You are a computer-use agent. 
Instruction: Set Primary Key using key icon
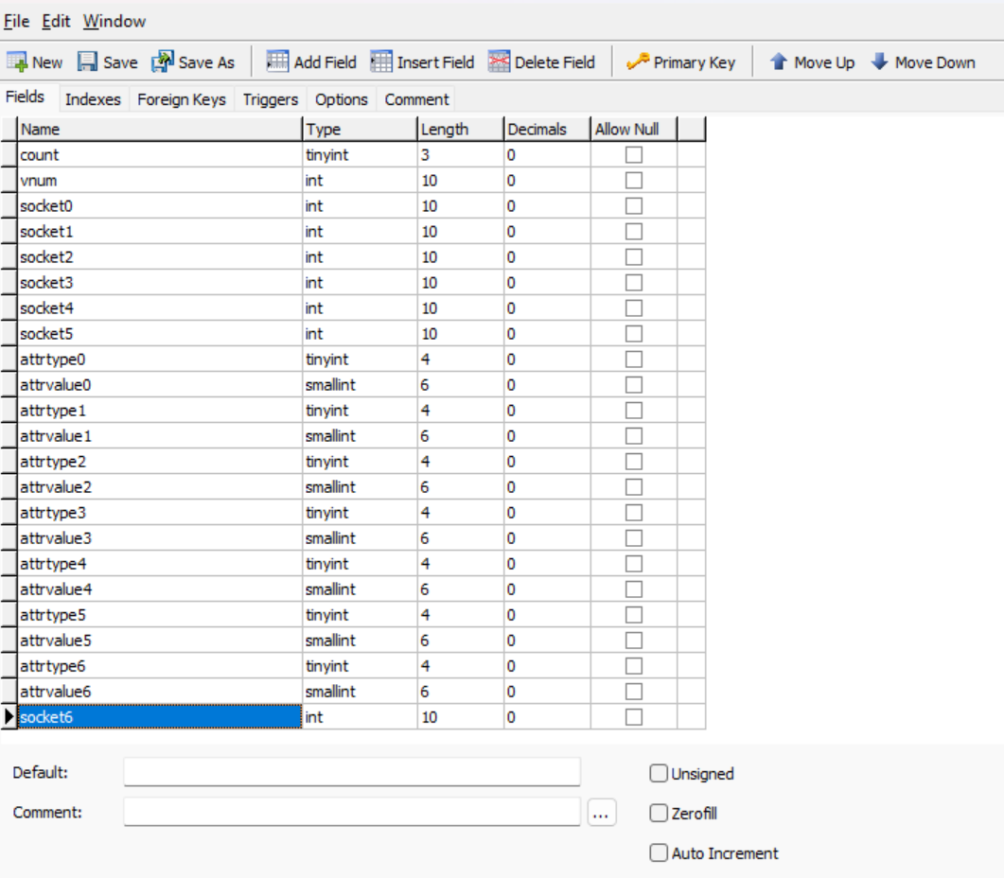point(638,62)
